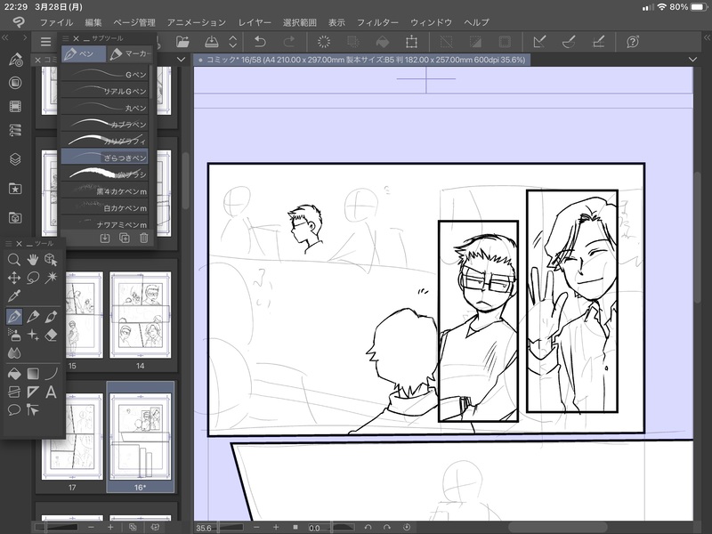Select the Gradient tool
712x534 pixels.
point(32,374)
